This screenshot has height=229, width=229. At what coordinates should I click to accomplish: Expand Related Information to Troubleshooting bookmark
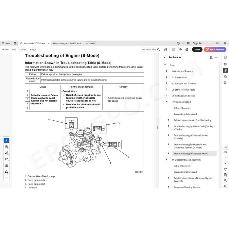pos(168,120)
